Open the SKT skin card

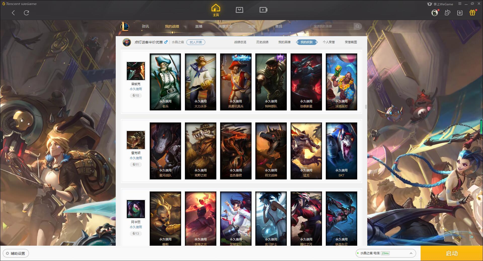341,151
